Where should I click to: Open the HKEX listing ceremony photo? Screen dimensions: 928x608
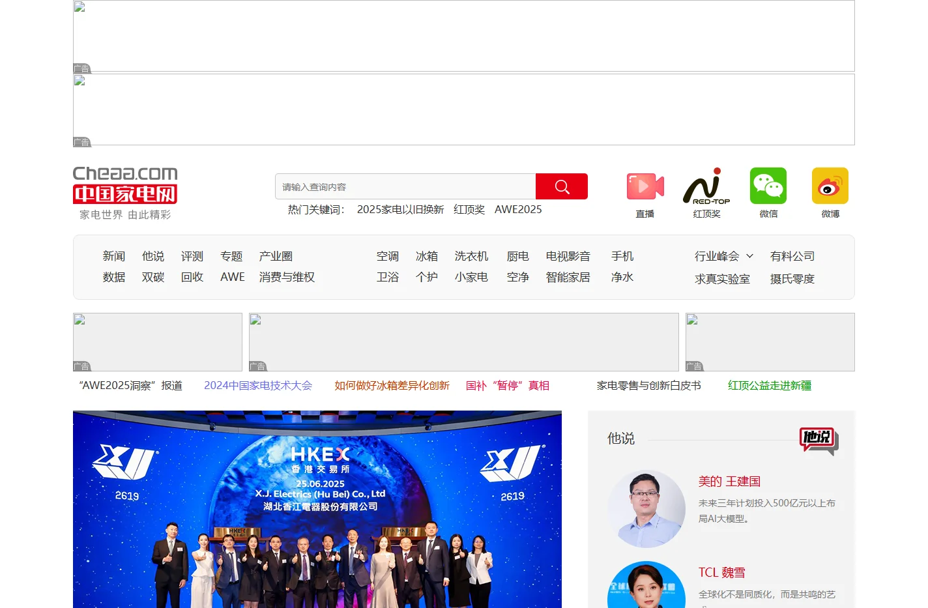317,509
